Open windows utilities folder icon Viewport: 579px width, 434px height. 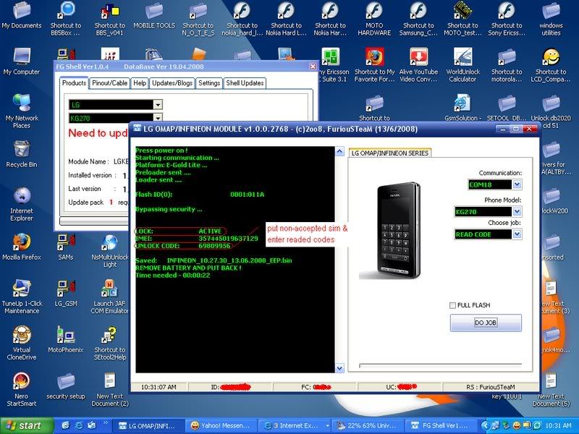pos(551,19)
